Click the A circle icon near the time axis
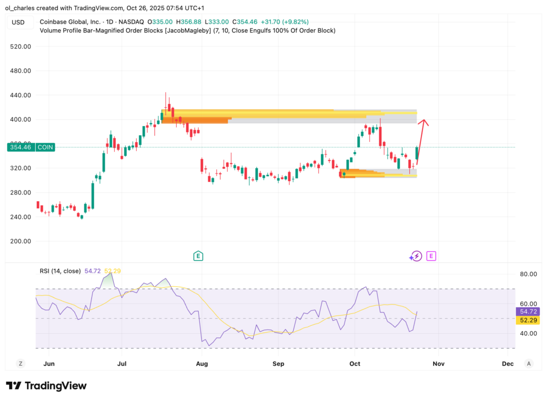This screenshot has width=547, height=401. 528,363
